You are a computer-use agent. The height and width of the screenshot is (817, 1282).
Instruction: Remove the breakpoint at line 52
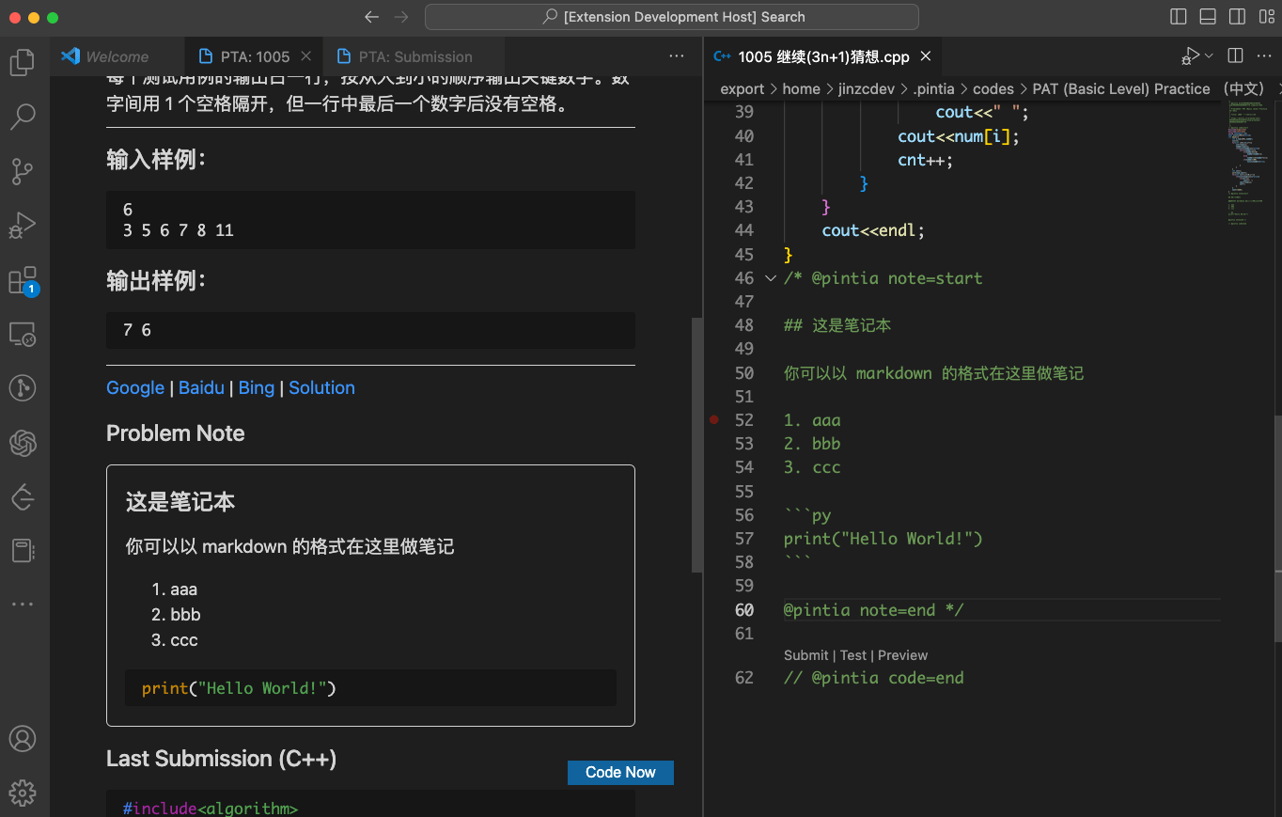tap(713, 420)
